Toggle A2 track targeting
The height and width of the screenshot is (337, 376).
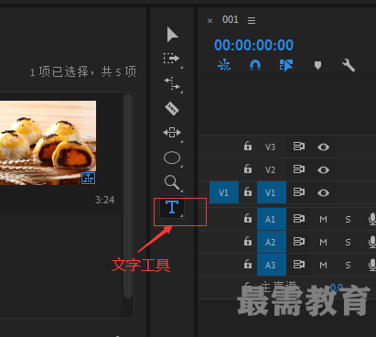272,242
